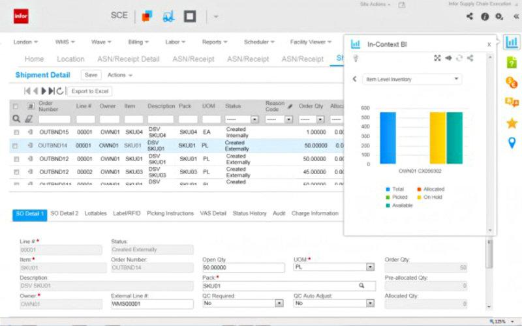Open the blue map pin location icon
The width and height of the screenshot is (522, 326).
tap(512, 143)
